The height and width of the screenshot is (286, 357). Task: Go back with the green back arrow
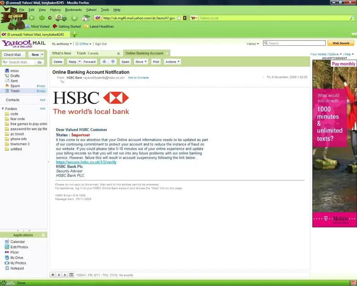click(31, 18)
